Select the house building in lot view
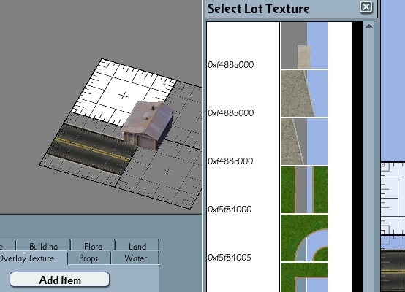Screen dimensions: 405x292 pos(148,125)
